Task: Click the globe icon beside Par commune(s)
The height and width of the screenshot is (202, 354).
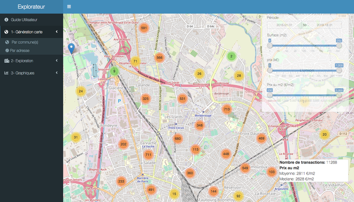Action: coord(7,42)
